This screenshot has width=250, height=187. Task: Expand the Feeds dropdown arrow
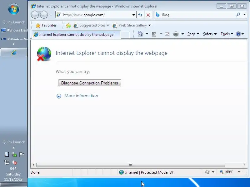(161, 34)
